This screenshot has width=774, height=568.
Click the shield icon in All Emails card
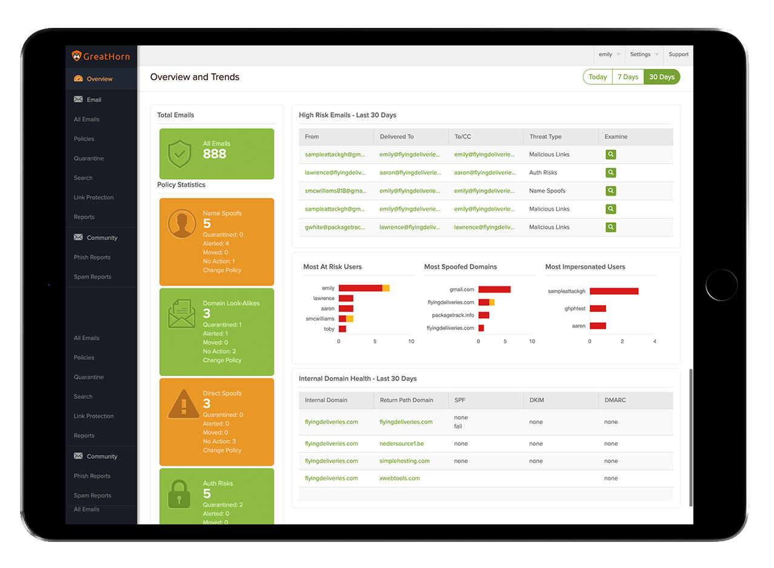coord(180,154)
